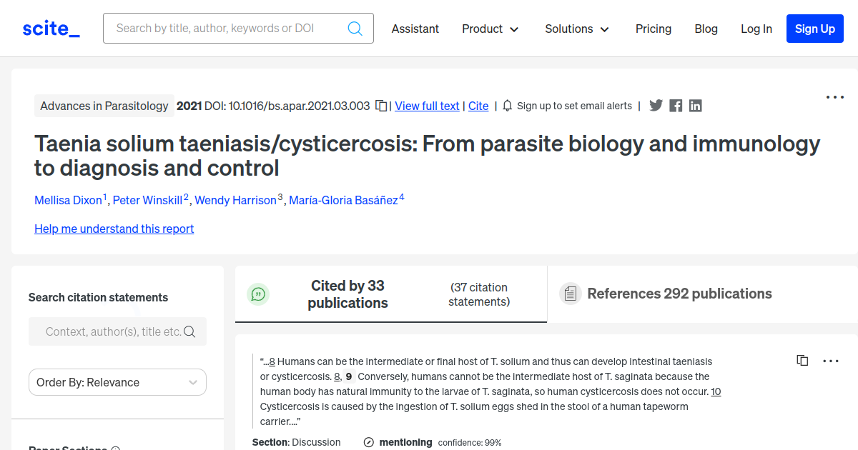Viewport: 858px width, 450px height.
Task: Copy the DOI using the copy icon
Action: (381, 104)
